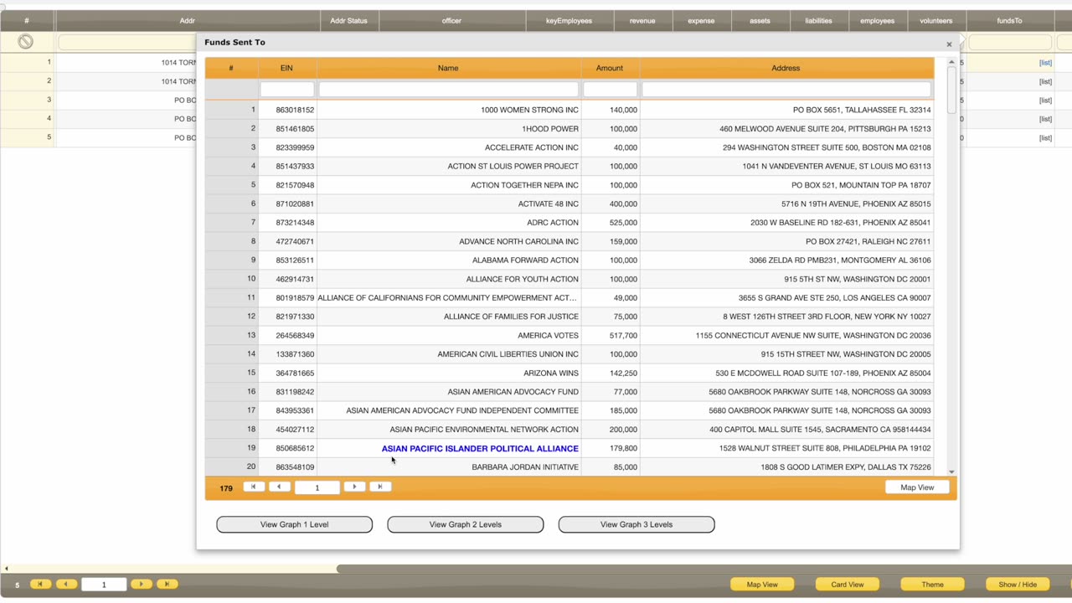Open the [list] link in background row 1
Image resolution: width=1072 pixels, height=603 pixels.
pyautogui.click(x=1045, y=63)
